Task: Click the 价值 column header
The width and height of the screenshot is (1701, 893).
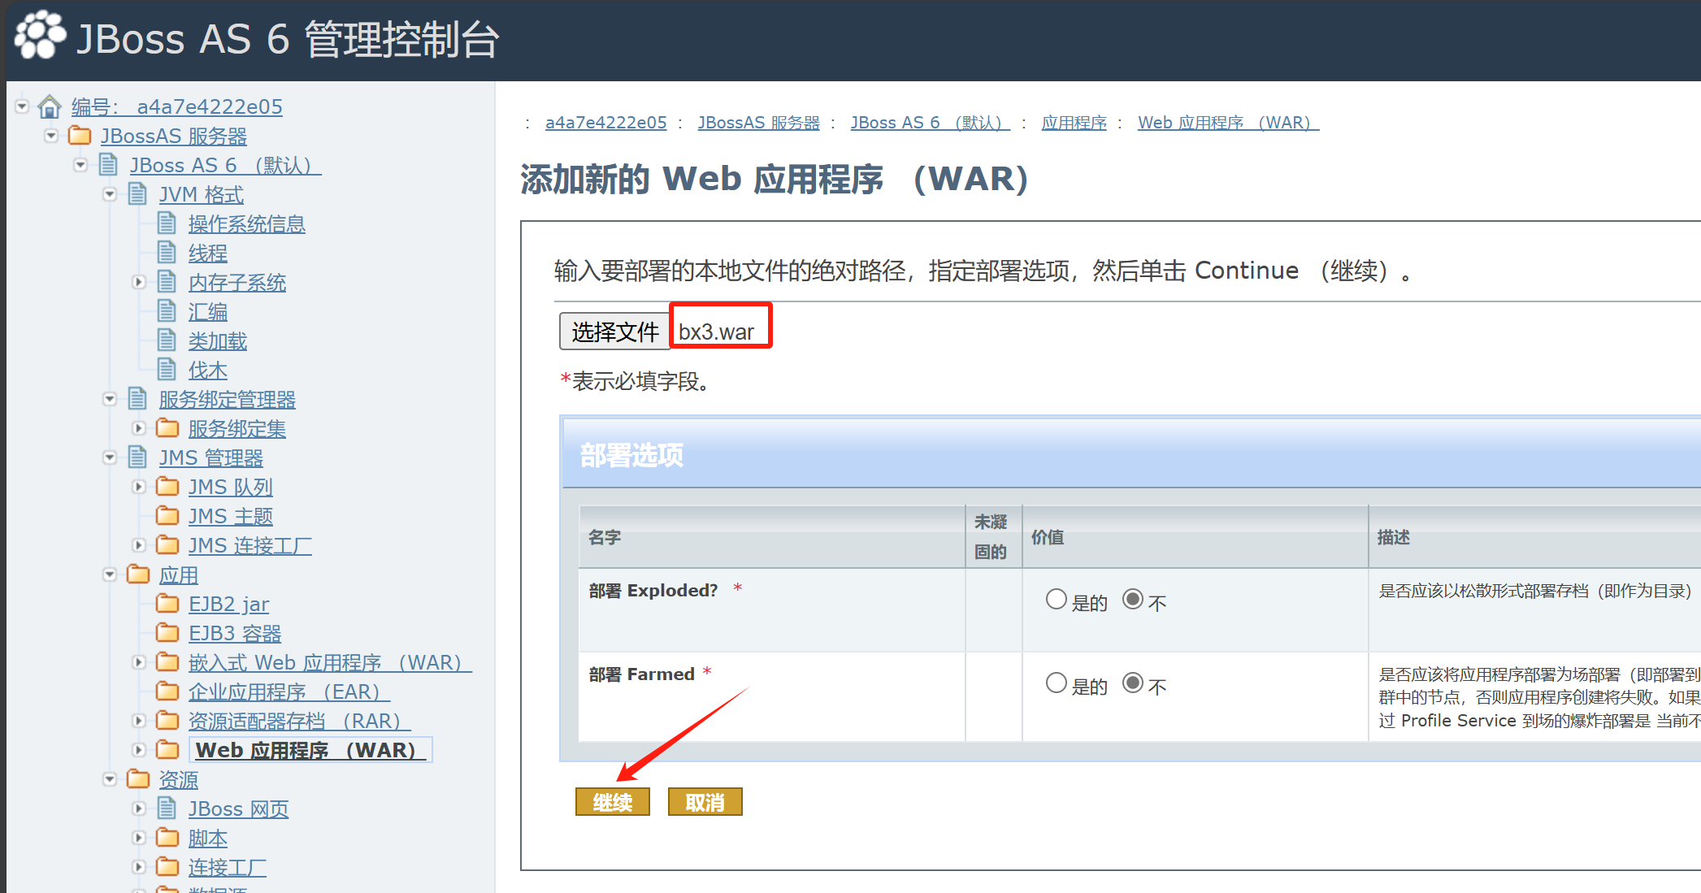Action: click(x=1195, y=536)
